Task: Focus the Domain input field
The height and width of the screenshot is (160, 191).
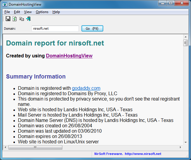Action: (55, 29)
